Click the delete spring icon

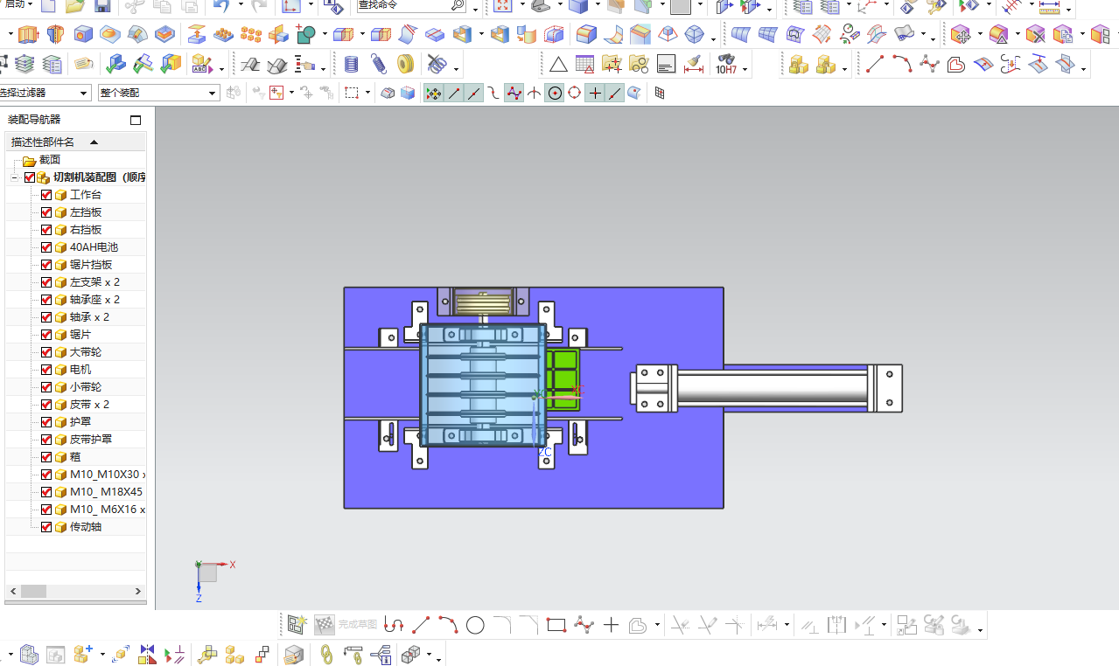pos(437,65)
